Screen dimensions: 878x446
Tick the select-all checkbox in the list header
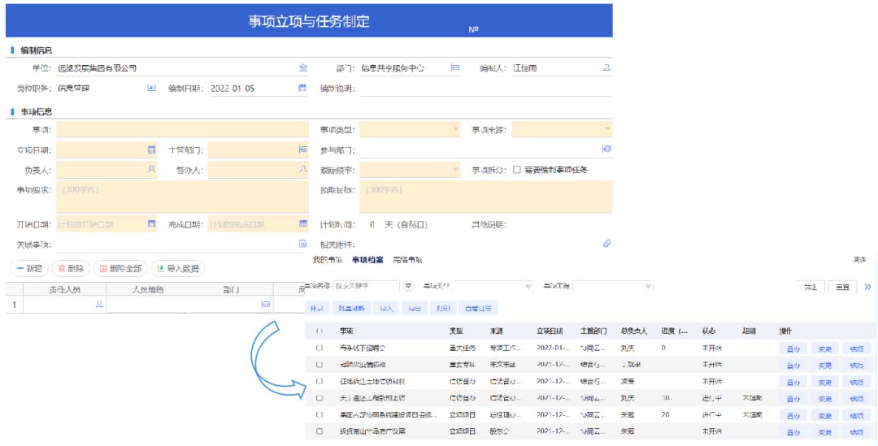pos(319,331)
